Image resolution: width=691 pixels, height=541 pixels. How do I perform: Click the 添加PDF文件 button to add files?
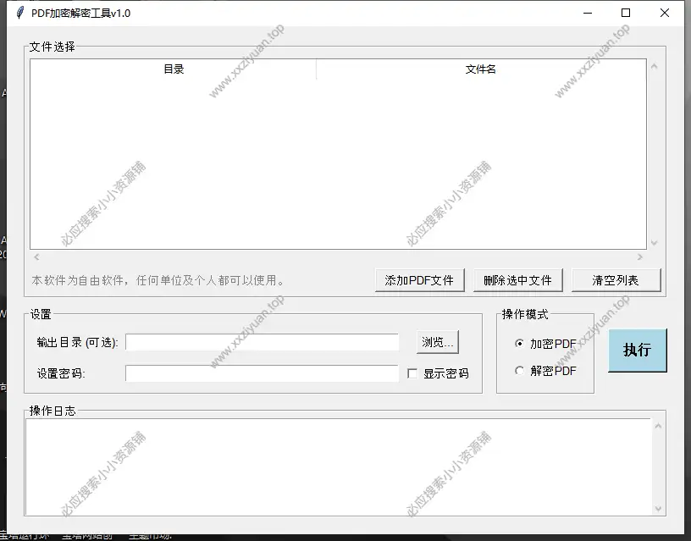[420, 279]
